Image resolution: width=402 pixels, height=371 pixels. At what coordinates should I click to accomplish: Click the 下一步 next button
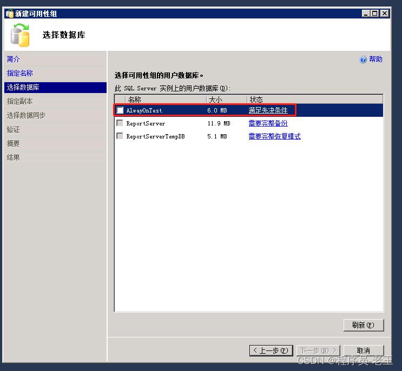pyautogui.click(x=318, y=350)
